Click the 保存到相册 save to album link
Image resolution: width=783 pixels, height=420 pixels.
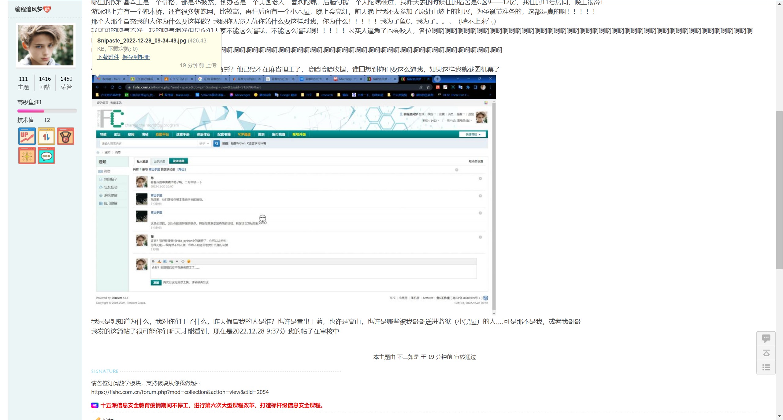pos(136,57)
